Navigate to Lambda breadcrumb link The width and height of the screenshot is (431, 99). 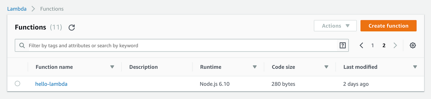pos(17,9)
